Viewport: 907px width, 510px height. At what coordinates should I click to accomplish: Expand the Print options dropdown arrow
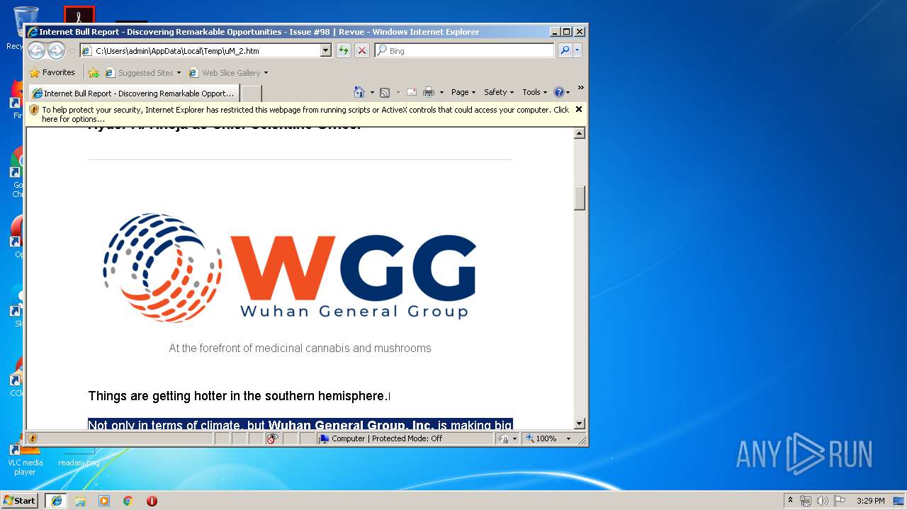tap(441, 92)
